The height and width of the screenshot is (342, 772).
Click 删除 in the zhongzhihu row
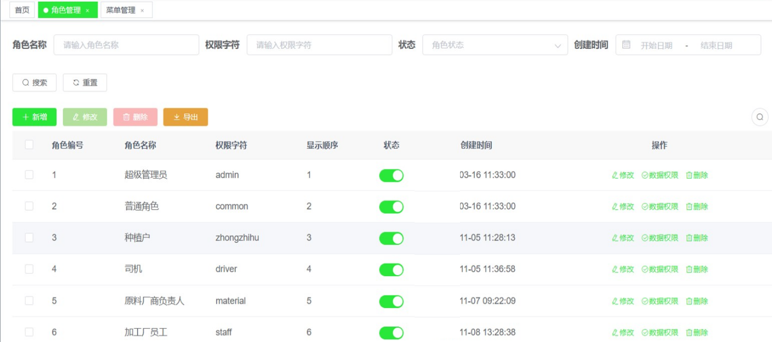[697, 238]
